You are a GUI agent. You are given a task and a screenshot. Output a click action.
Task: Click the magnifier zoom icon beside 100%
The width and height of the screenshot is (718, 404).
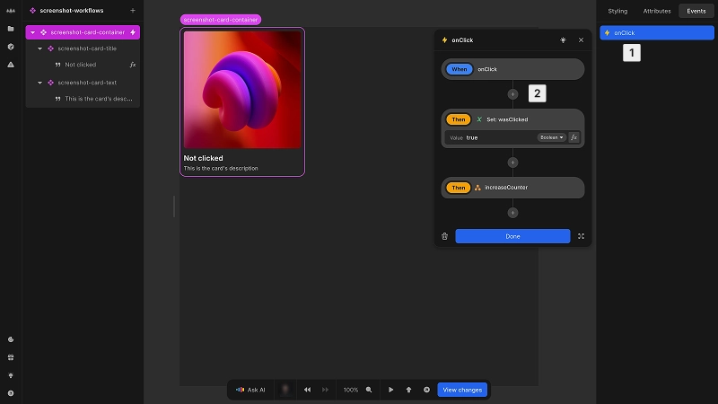pyautogui.click(x=369, y=390)
